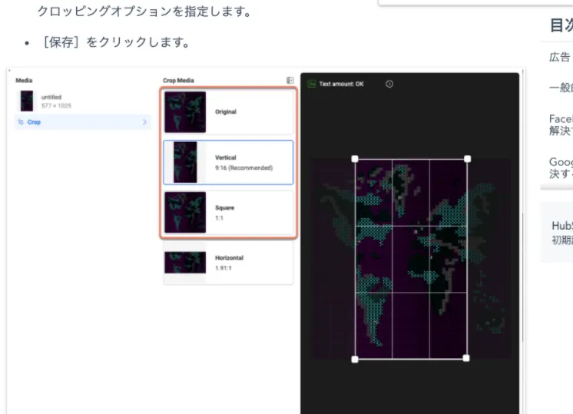Click the top-right crop handle

coord(467,159)
